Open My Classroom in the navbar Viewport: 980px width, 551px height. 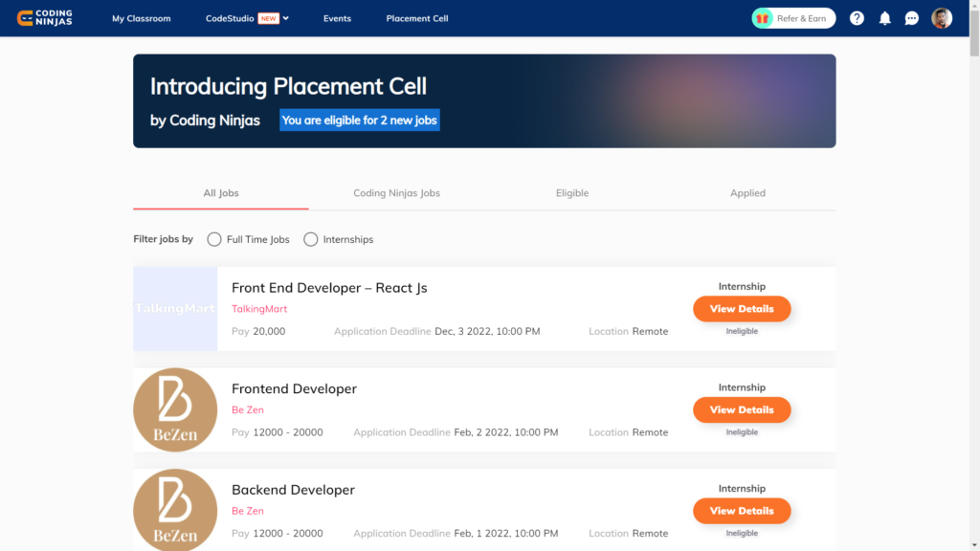click(141, 18)
